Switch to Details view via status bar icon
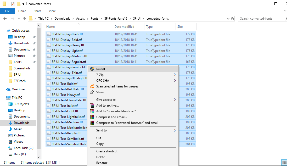The image size is (287, 166). click(x=285, y=162)
